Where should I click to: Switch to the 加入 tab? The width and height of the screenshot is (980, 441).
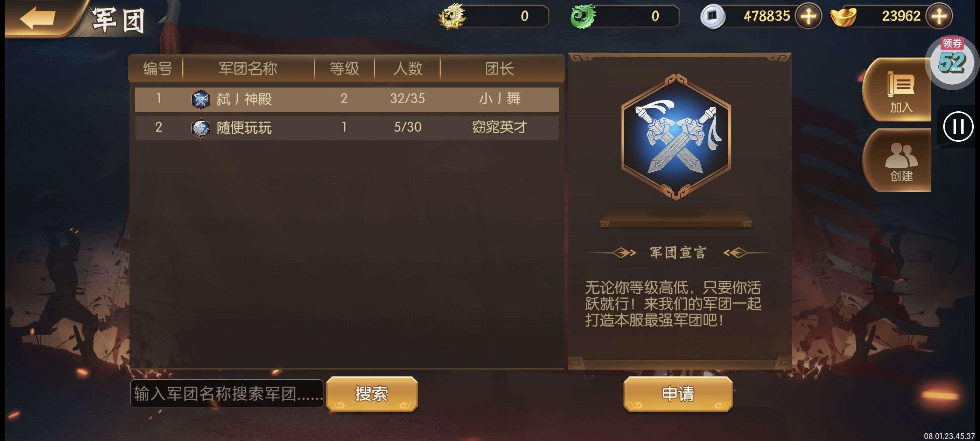coord(900,90)
